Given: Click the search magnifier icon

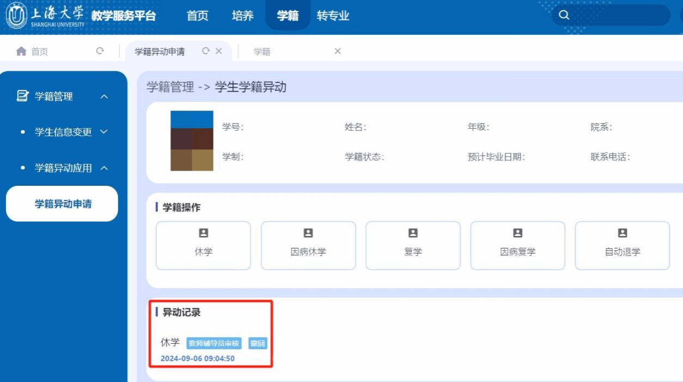Looking at the screenshot, I should (564, 15).
